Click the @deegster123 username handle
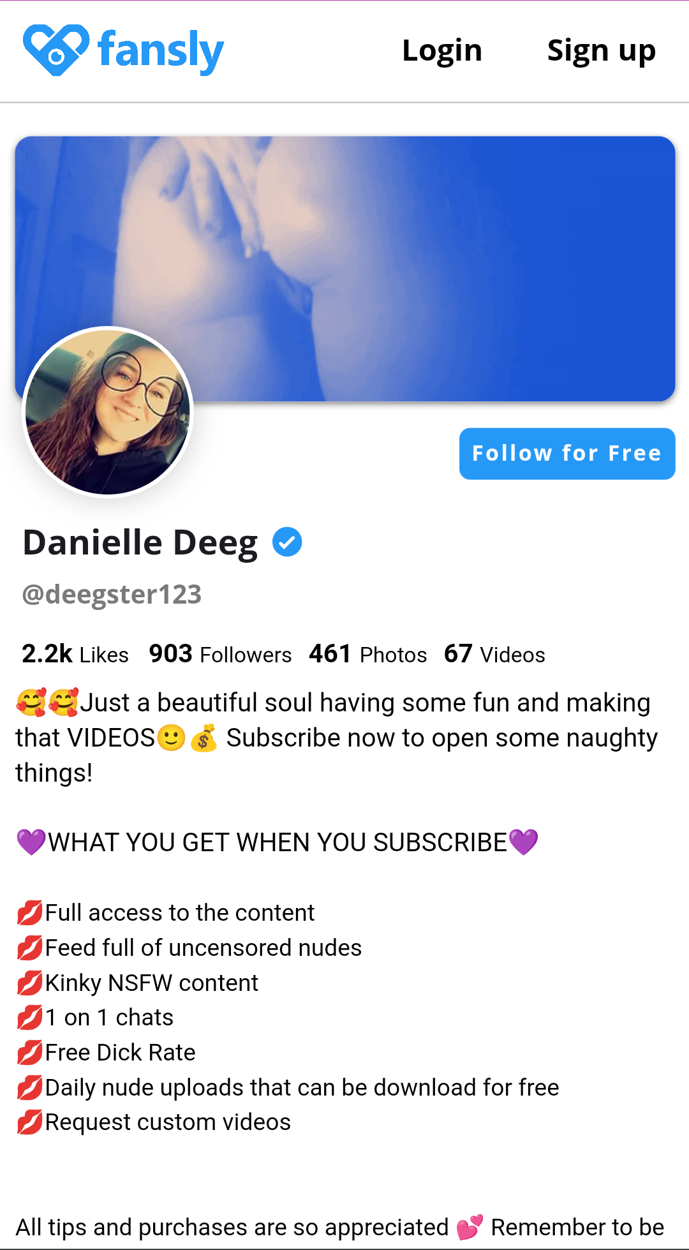Viewport: 689px width, 1250px height. click(112, 595)
